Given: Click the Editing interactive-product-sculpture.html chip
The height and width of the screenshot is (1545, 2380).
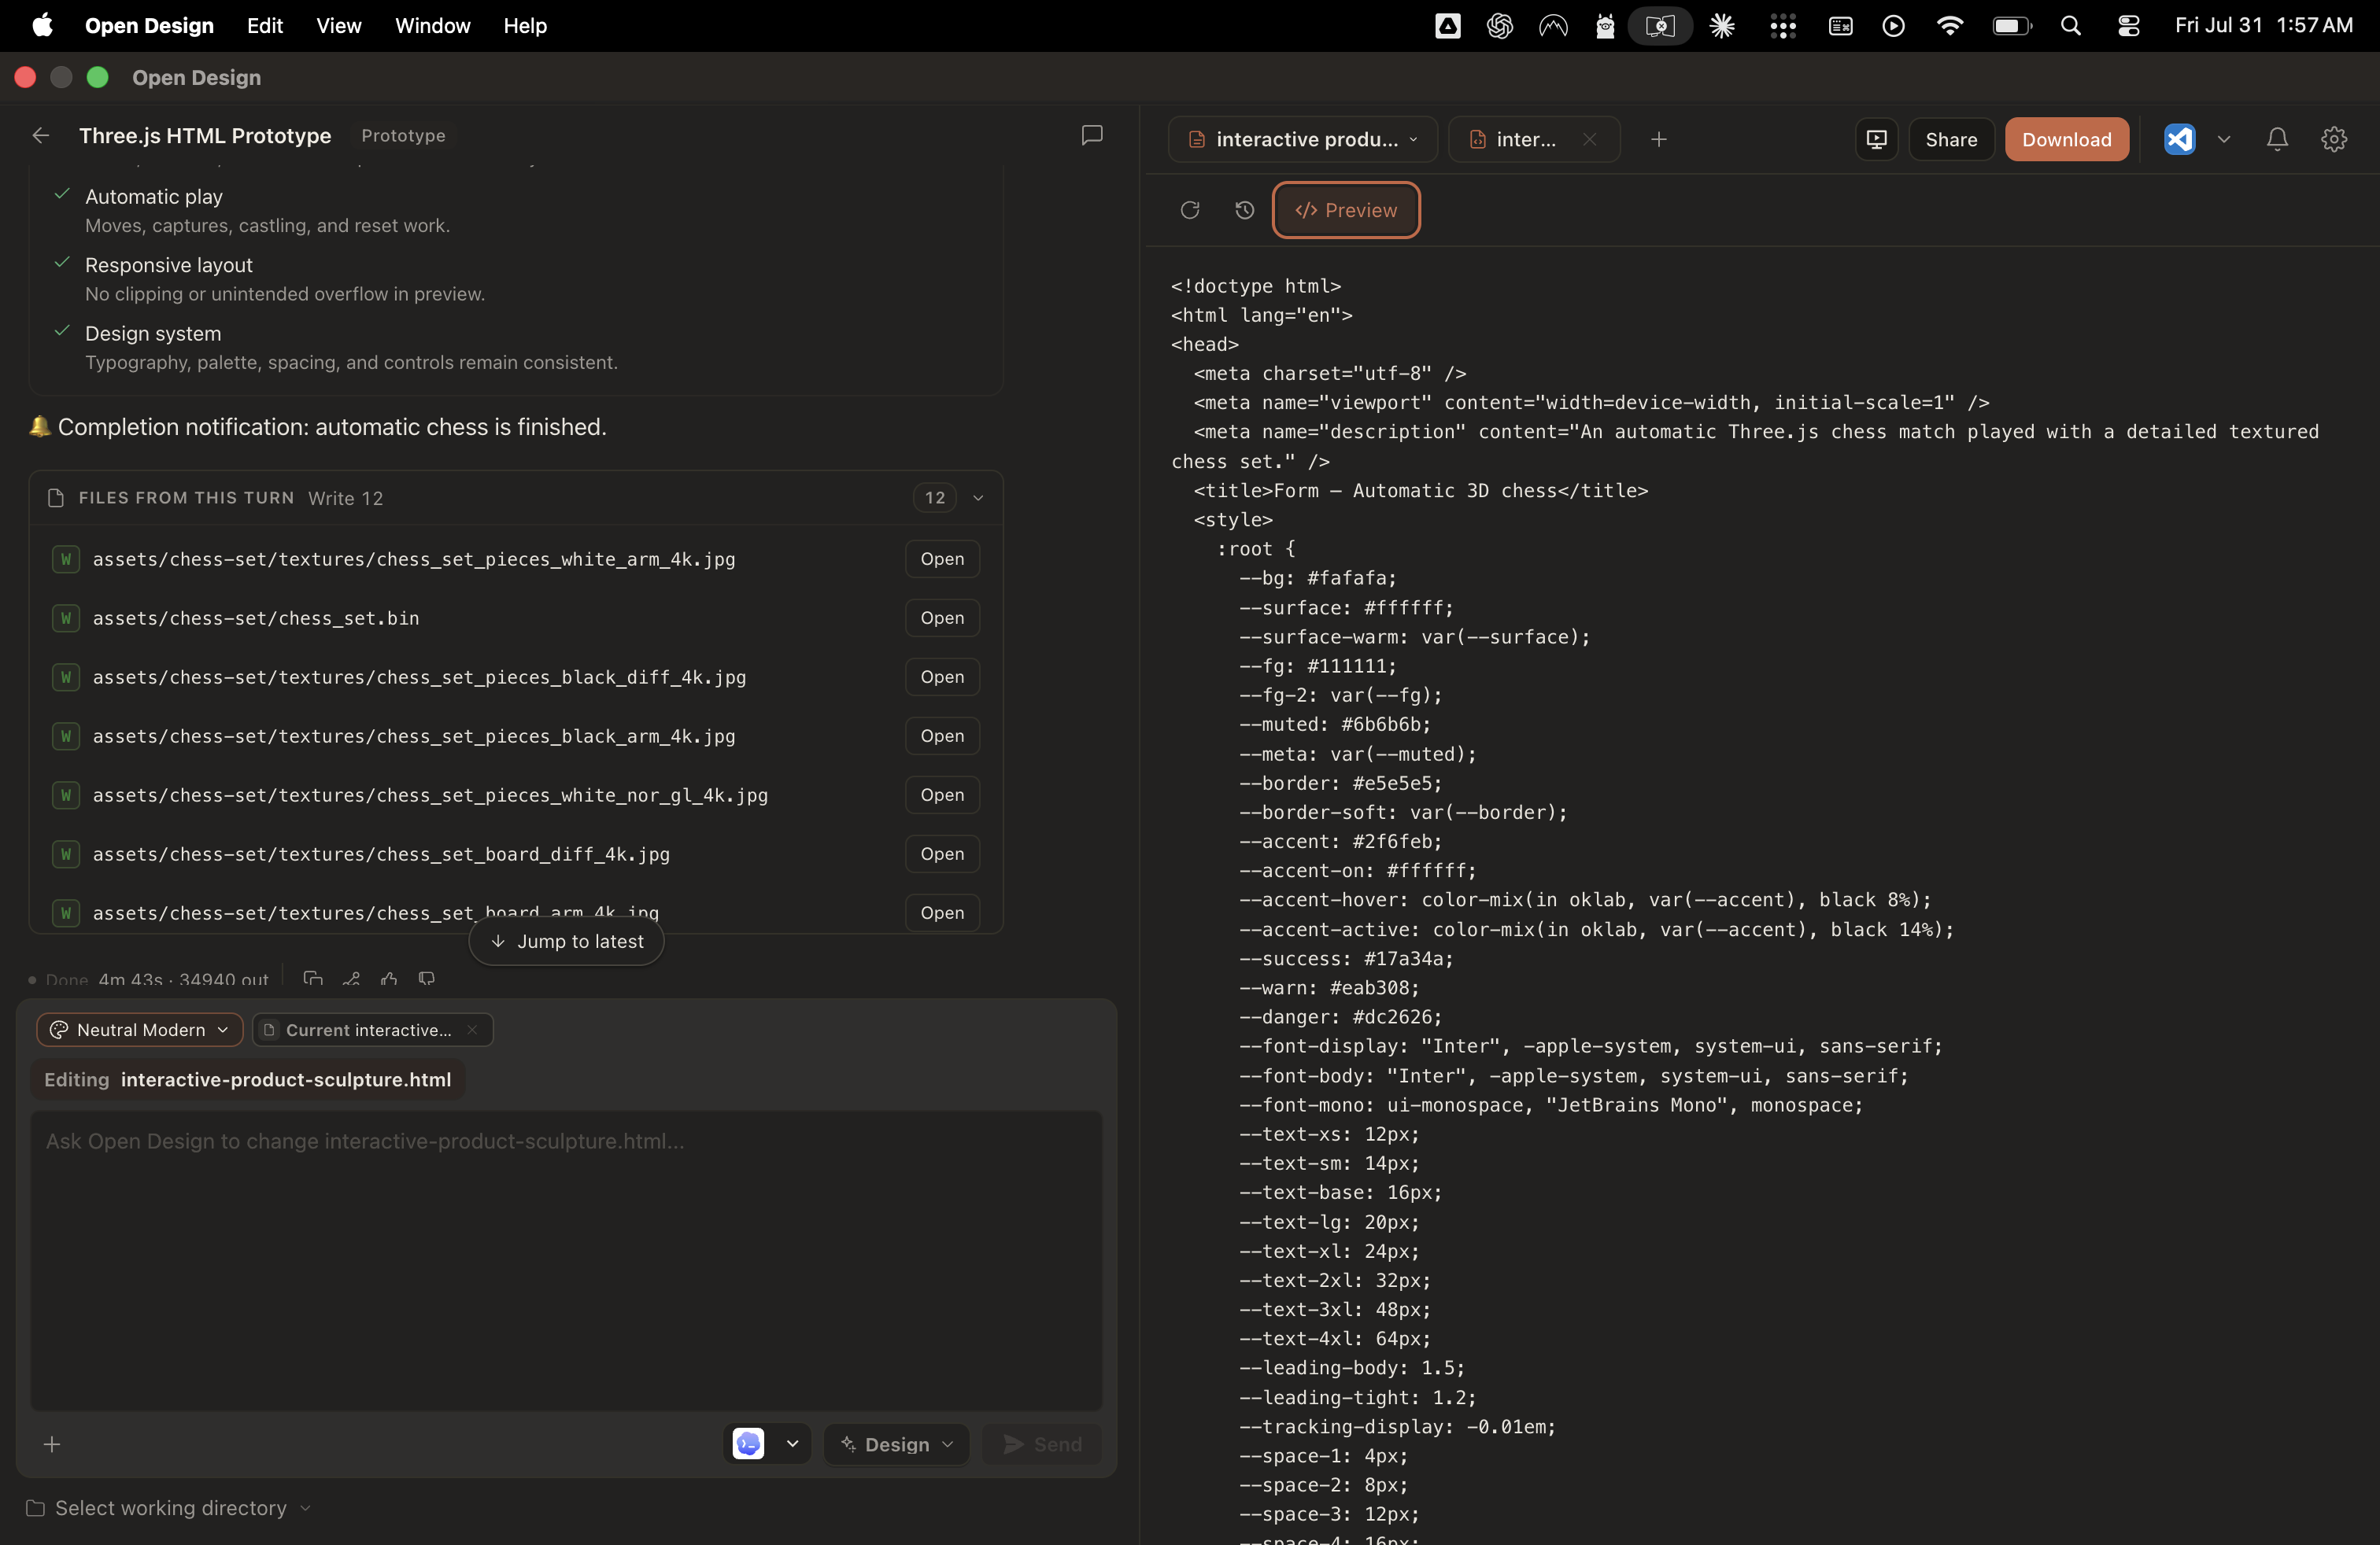Looking at the screenshot, I should pos(248,1079).
